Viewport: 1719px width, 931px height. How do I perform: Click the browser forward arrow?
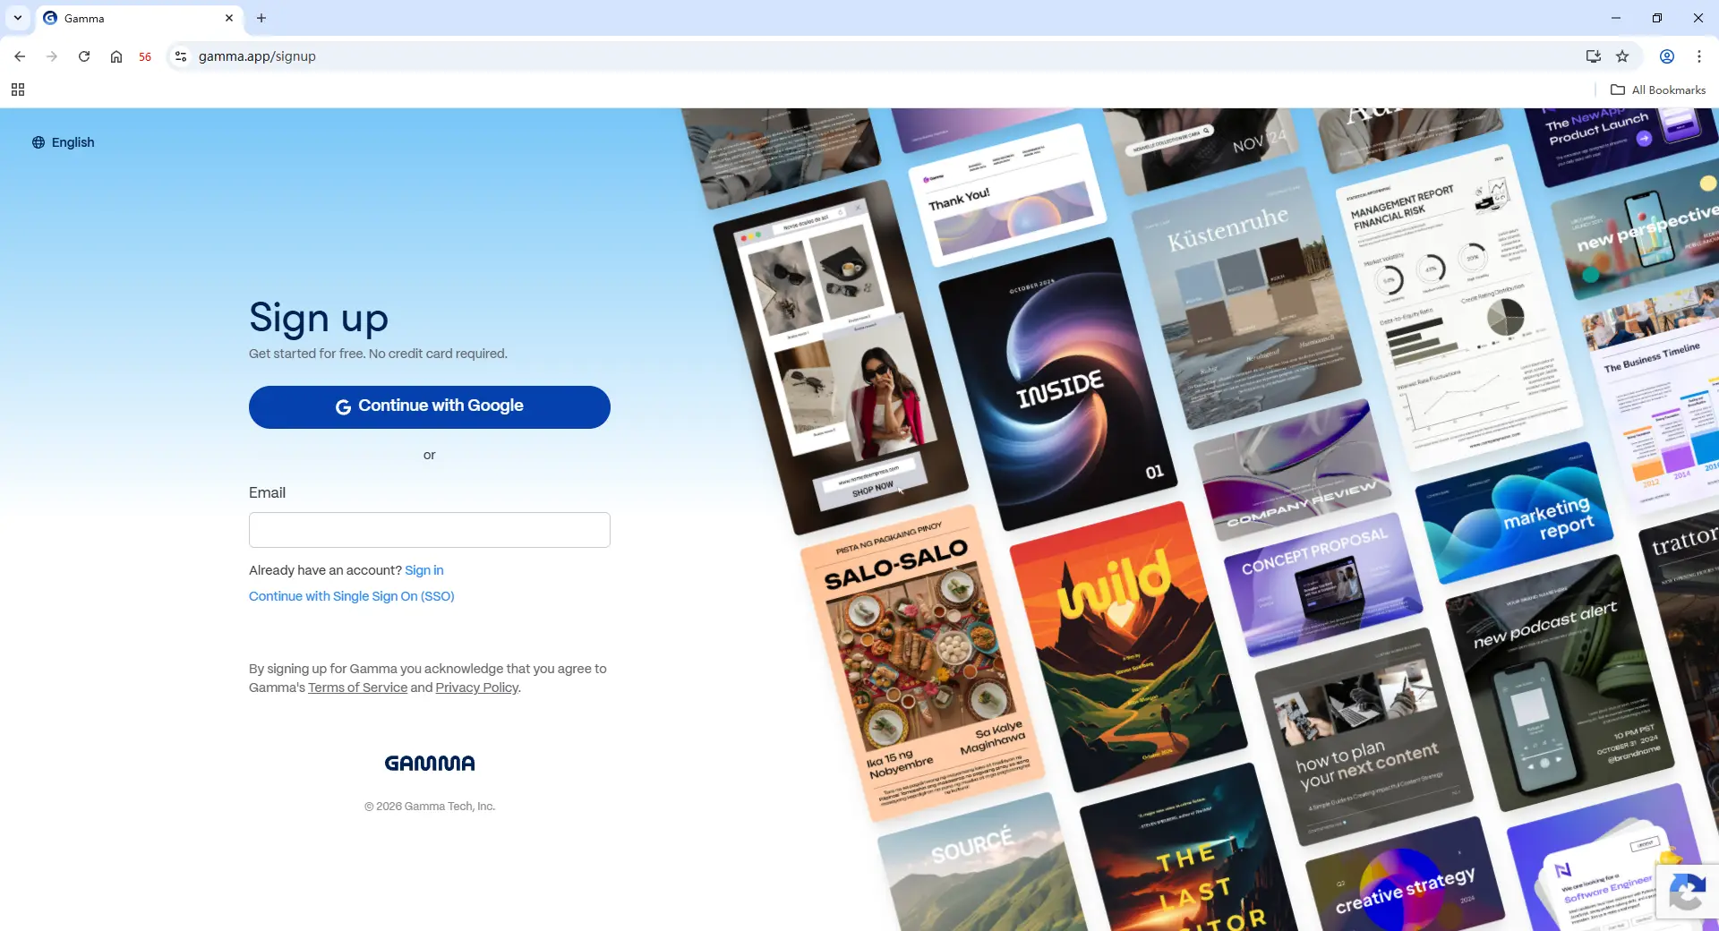click(52, 56)
